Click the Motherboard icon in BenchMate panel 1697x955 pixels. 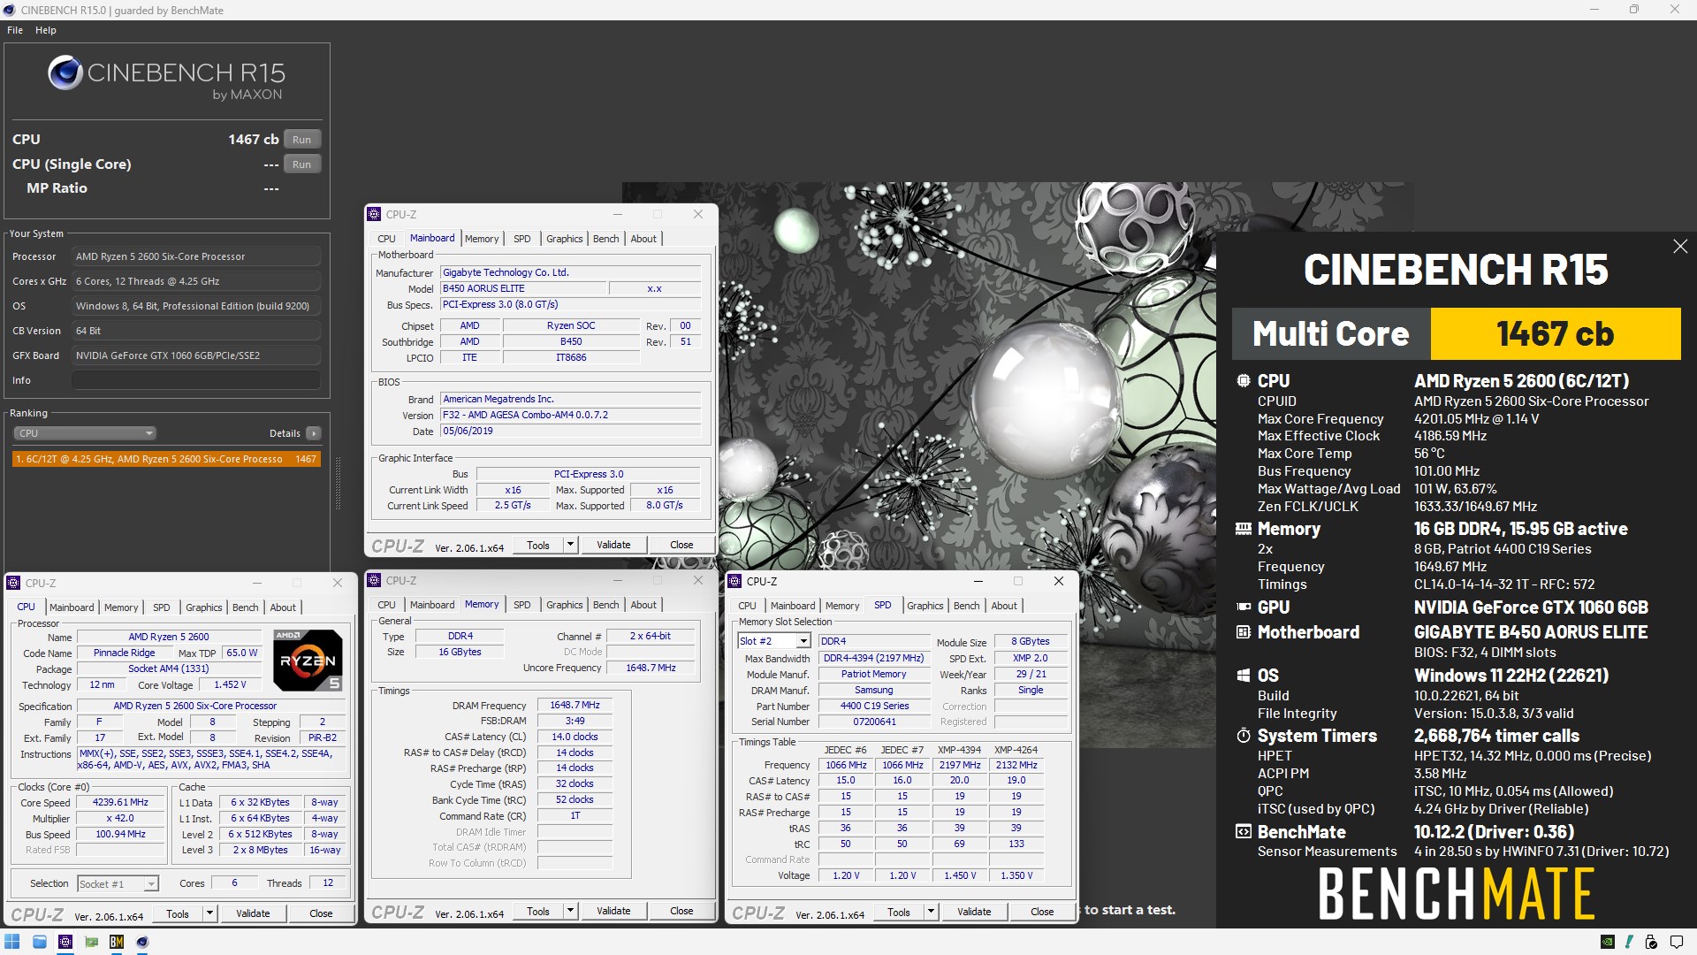click(x=1244, y=632)
